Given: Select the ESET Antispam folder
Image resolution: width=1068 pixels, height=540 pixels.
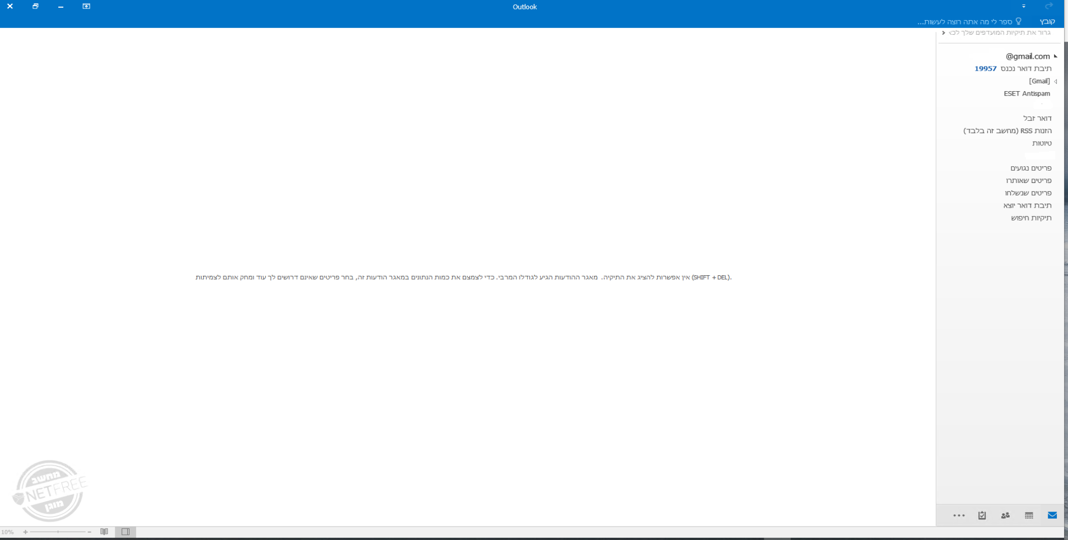Looking at the screenshot, I should (x=1027, y=94).
